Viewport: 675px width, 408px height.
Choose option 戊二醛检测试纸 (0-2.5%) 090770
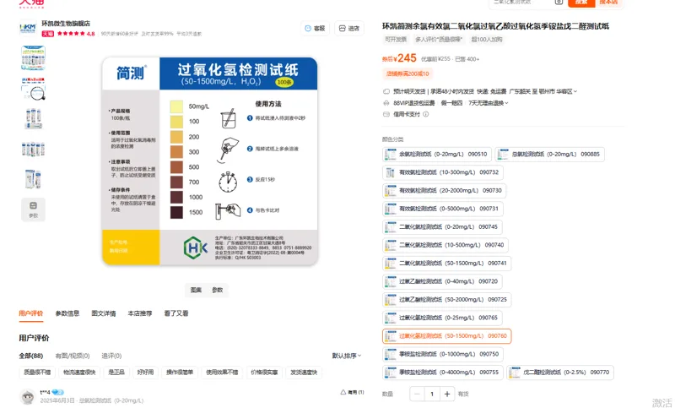560,373
